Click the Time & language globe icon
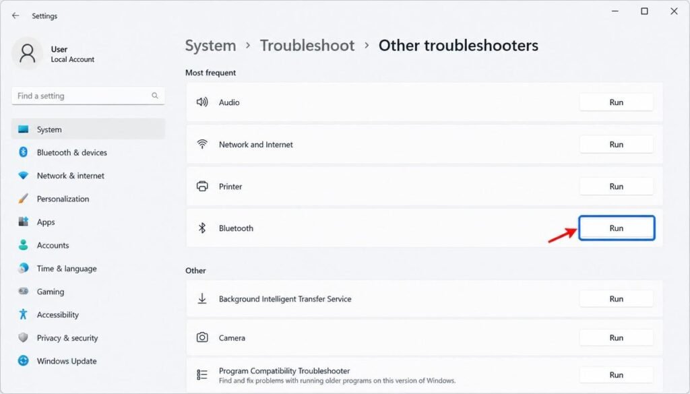 click(24, 268)
